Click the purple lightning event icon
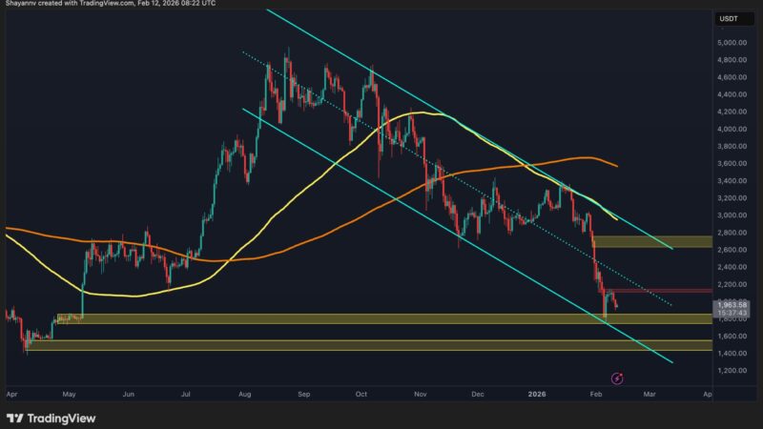 tap(617, 378)
